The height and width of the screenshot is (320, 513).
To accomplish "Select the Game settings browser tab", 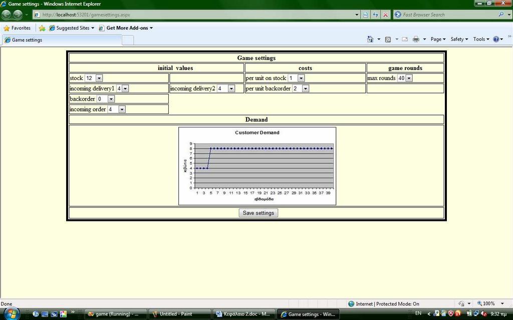I will click(x=62, y=40).
